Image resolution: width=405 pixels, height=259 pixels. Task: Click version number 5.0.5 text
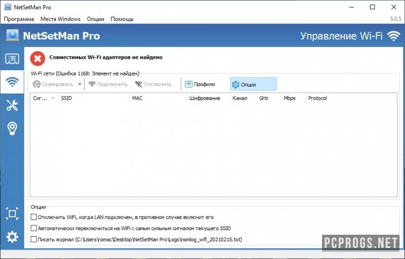point(395,19)
